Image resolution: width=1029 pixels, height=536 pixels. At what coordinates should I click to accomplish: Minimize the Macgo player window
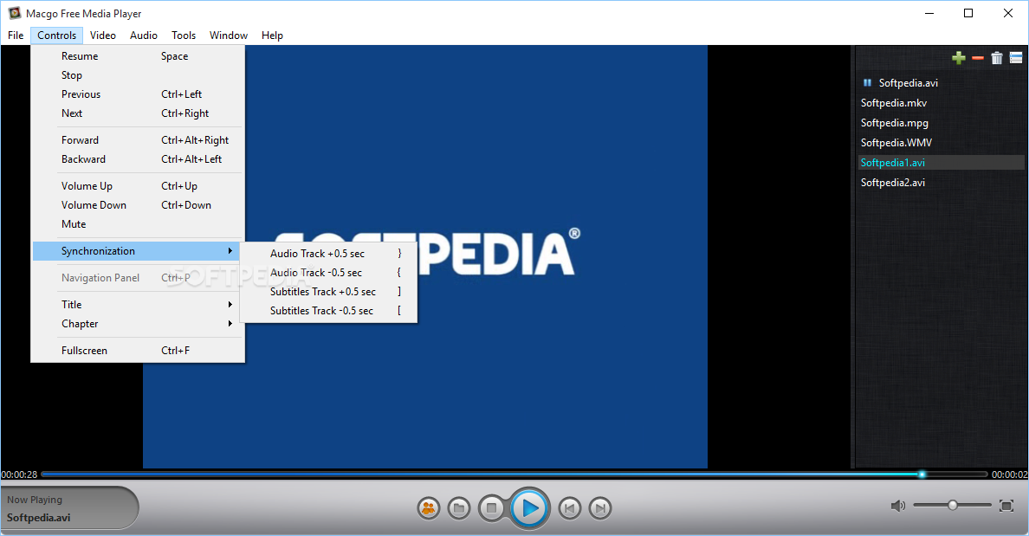(x=929, y=13)
